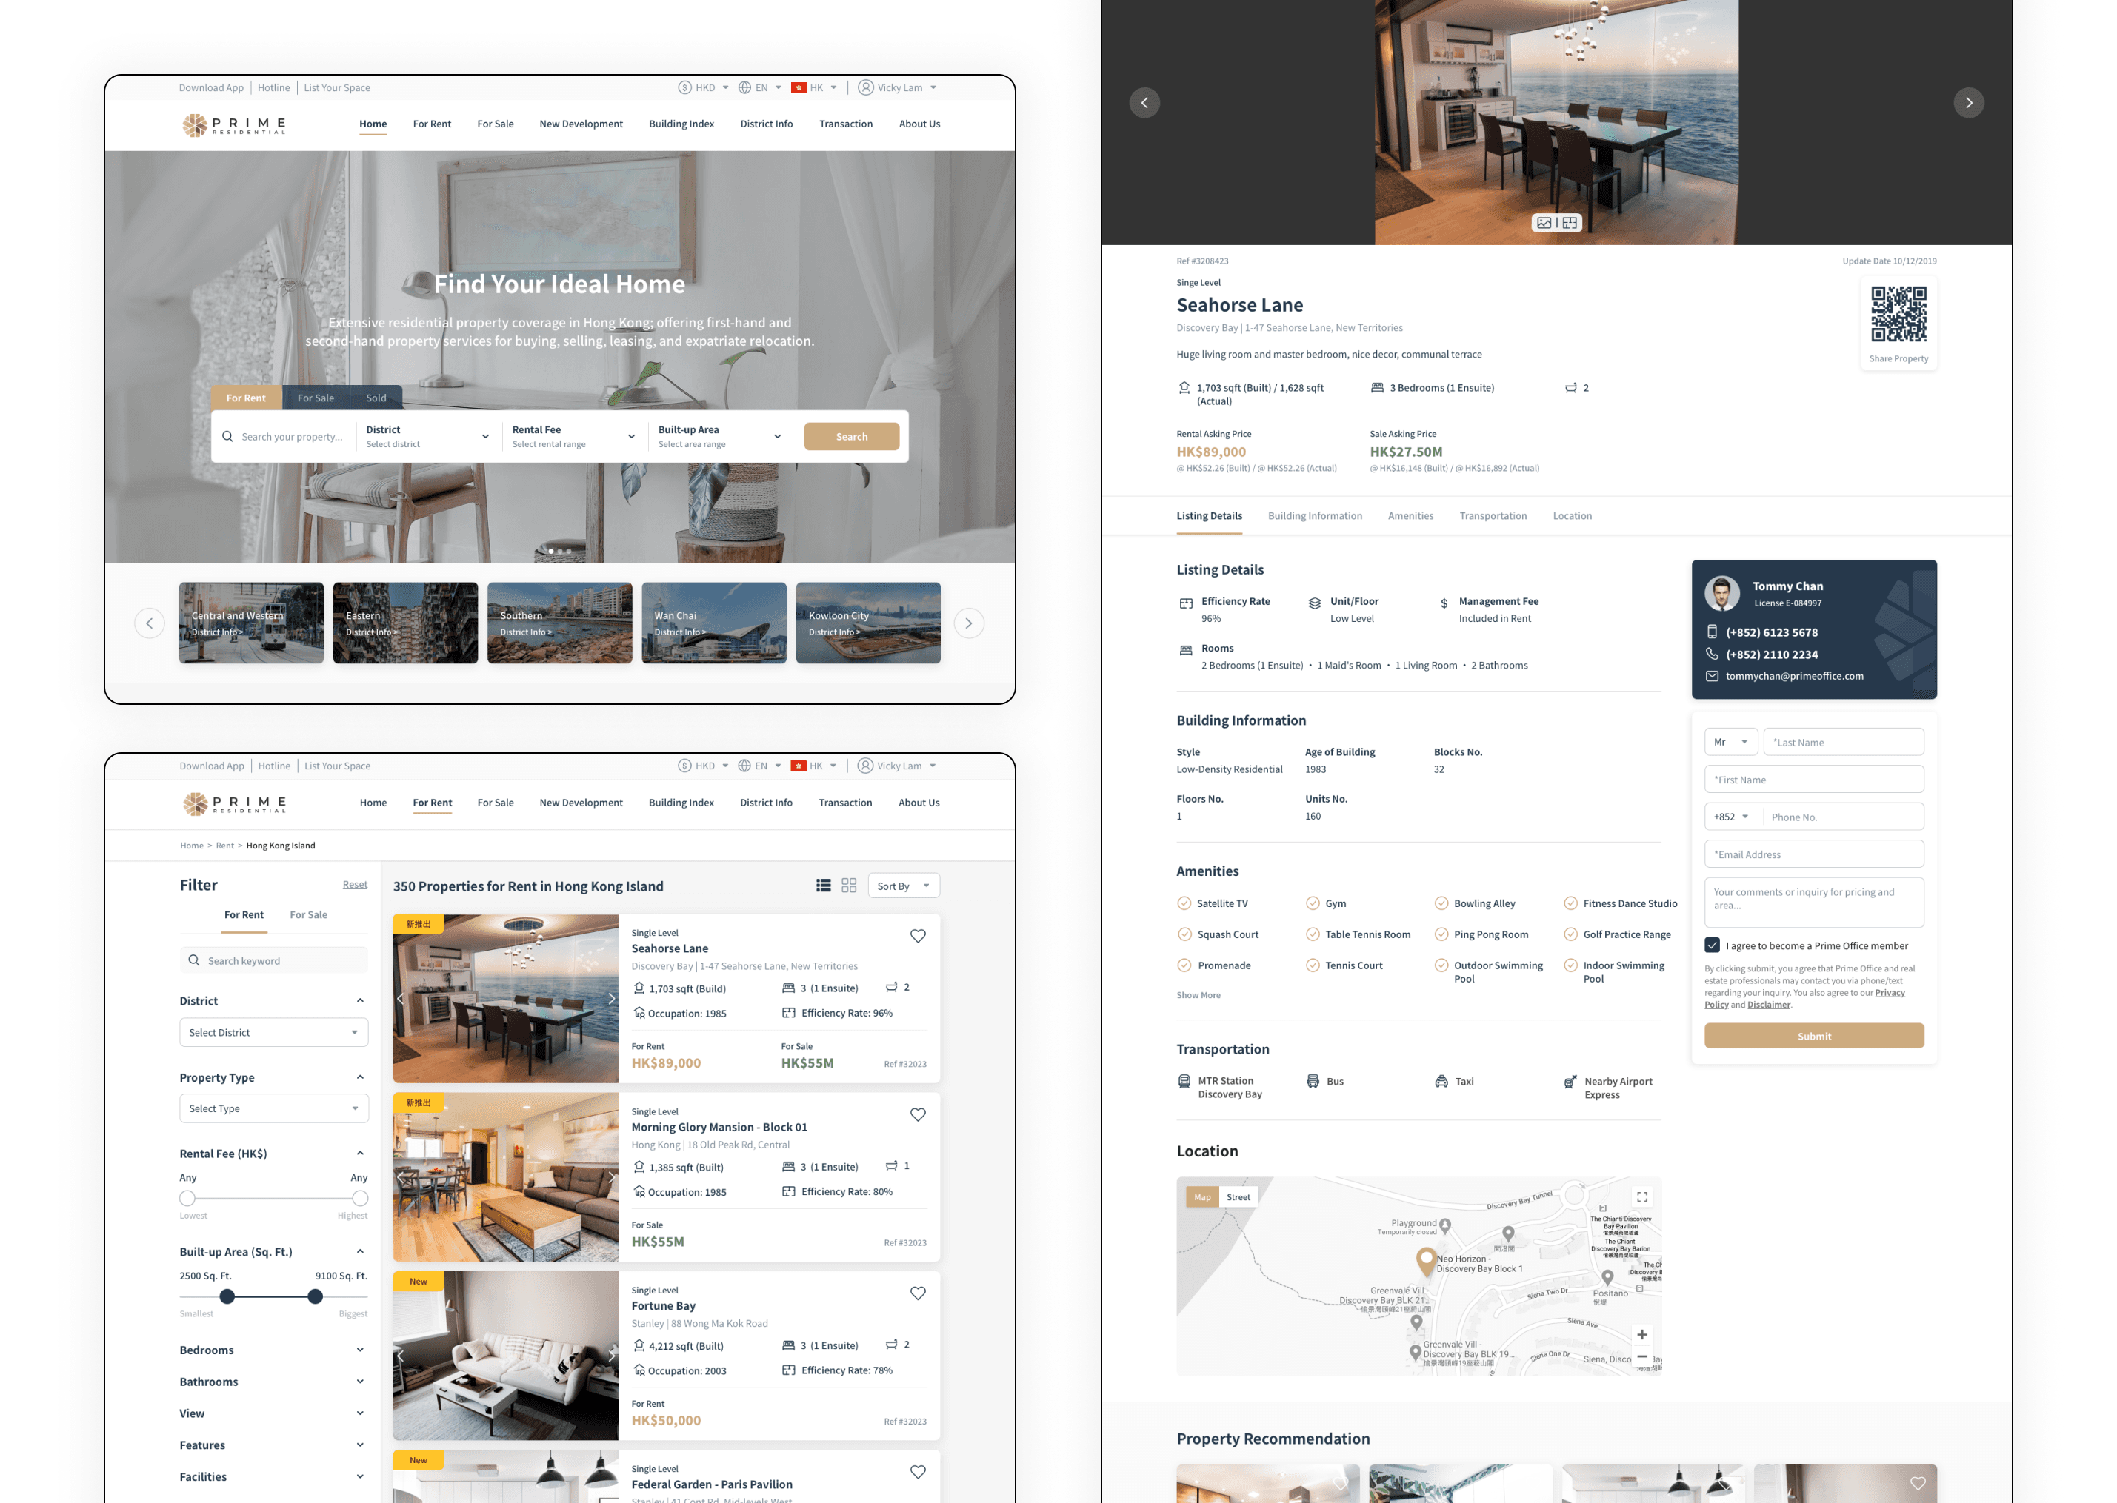Open the Select District filter dropdown

click(274, 1032)
